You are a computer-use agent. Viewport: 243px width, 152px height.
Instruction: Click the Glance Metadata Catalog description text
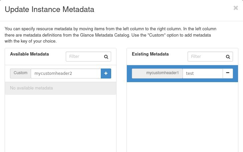point(105,35)
